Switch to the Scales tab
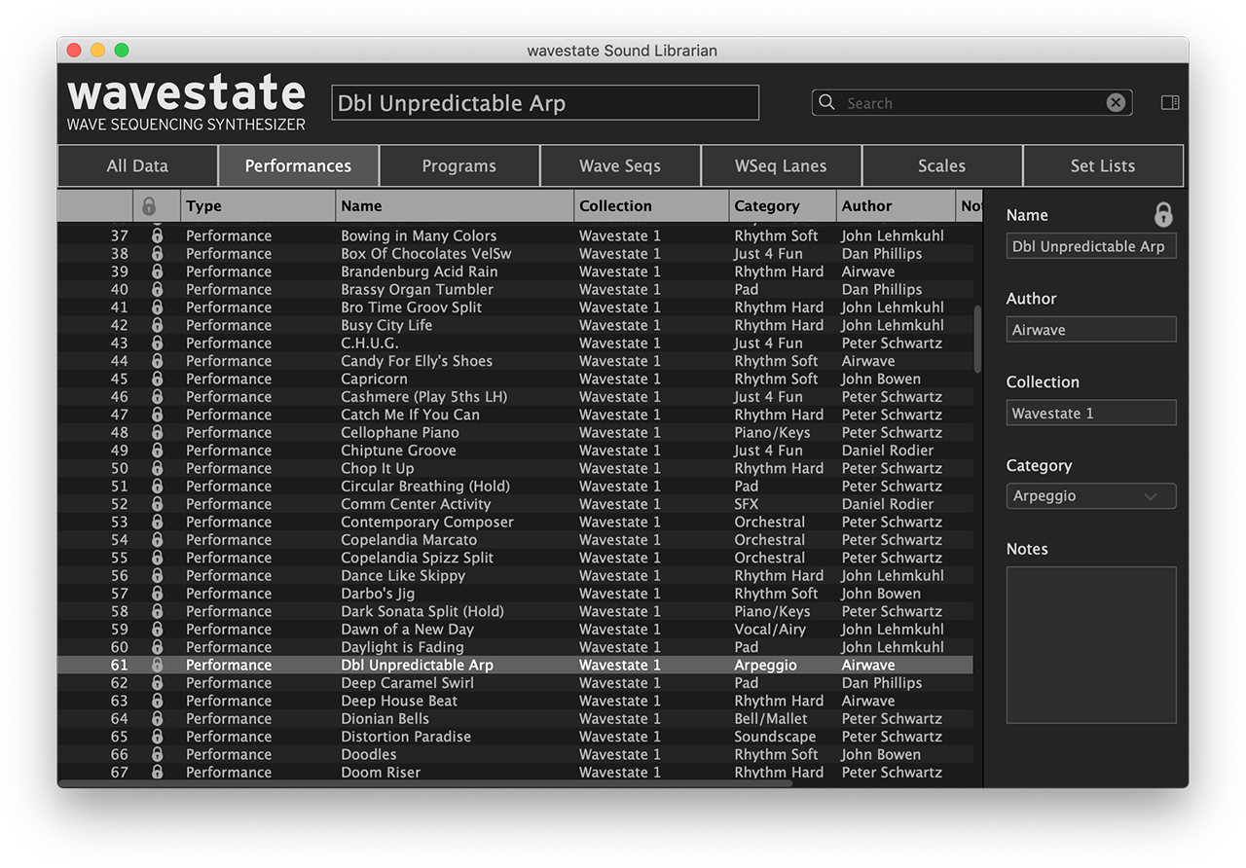This screenshot has width=1246, height=868. (x=942, y=165)
